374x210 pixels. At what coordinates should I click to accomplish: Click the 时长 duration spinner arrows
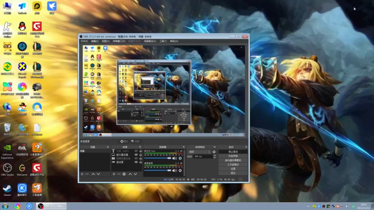[215, 156]
